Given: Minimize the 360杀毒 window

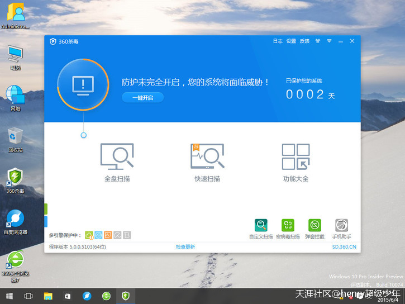Looking at the screenshot, I should pos(341,41).
